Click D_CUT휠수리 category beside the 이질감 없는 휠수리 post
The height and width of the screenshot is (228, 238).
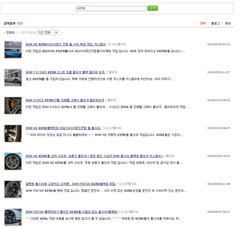tap(130, 212)
